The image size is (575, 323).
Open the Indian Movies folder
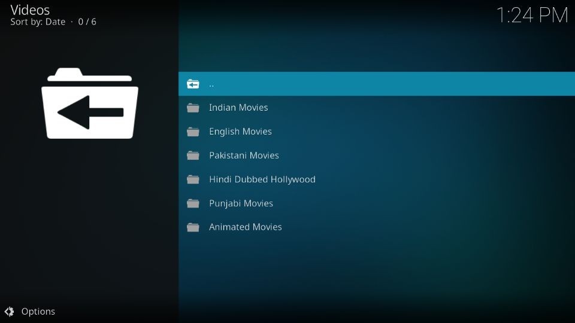(x=377, y=108)
